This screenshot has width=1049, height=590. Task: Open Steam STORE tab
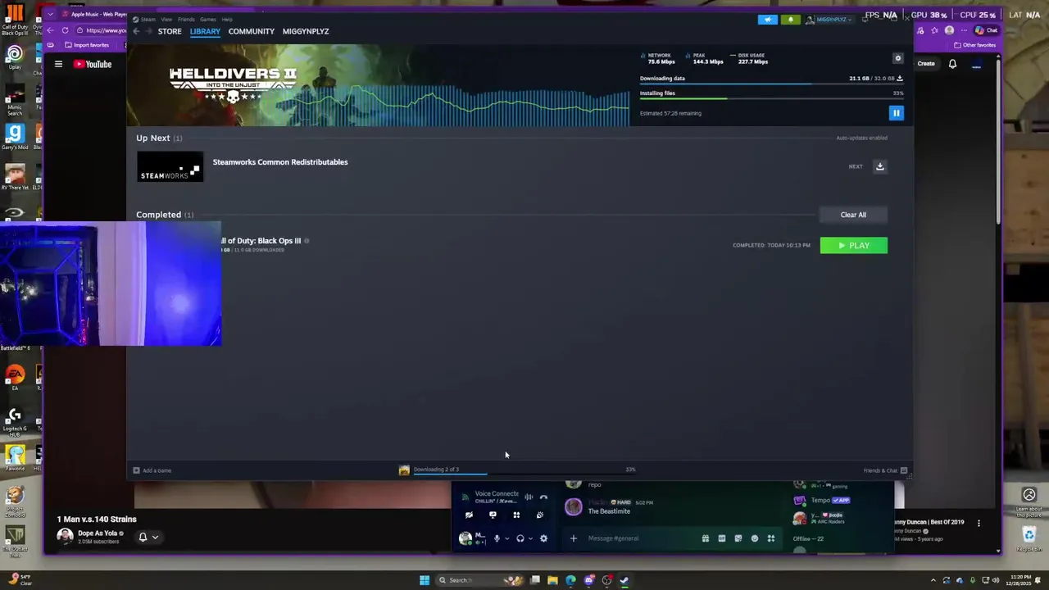(170, 31)
